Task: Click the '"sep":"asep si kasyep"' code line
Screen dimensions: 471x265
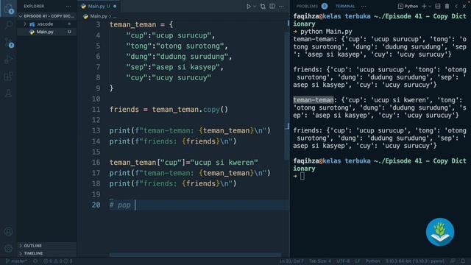Action: click(x=175, y=67)
